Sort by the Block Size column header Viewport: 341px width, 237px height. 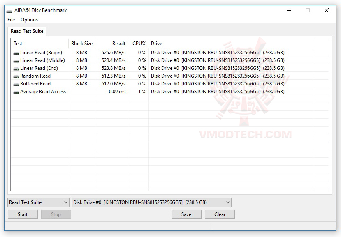point(82,44)
